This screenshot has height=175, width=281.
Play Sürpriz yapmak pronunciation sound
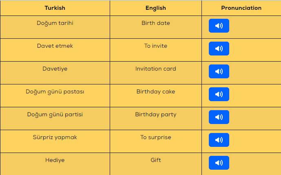(x=219, y=140)
